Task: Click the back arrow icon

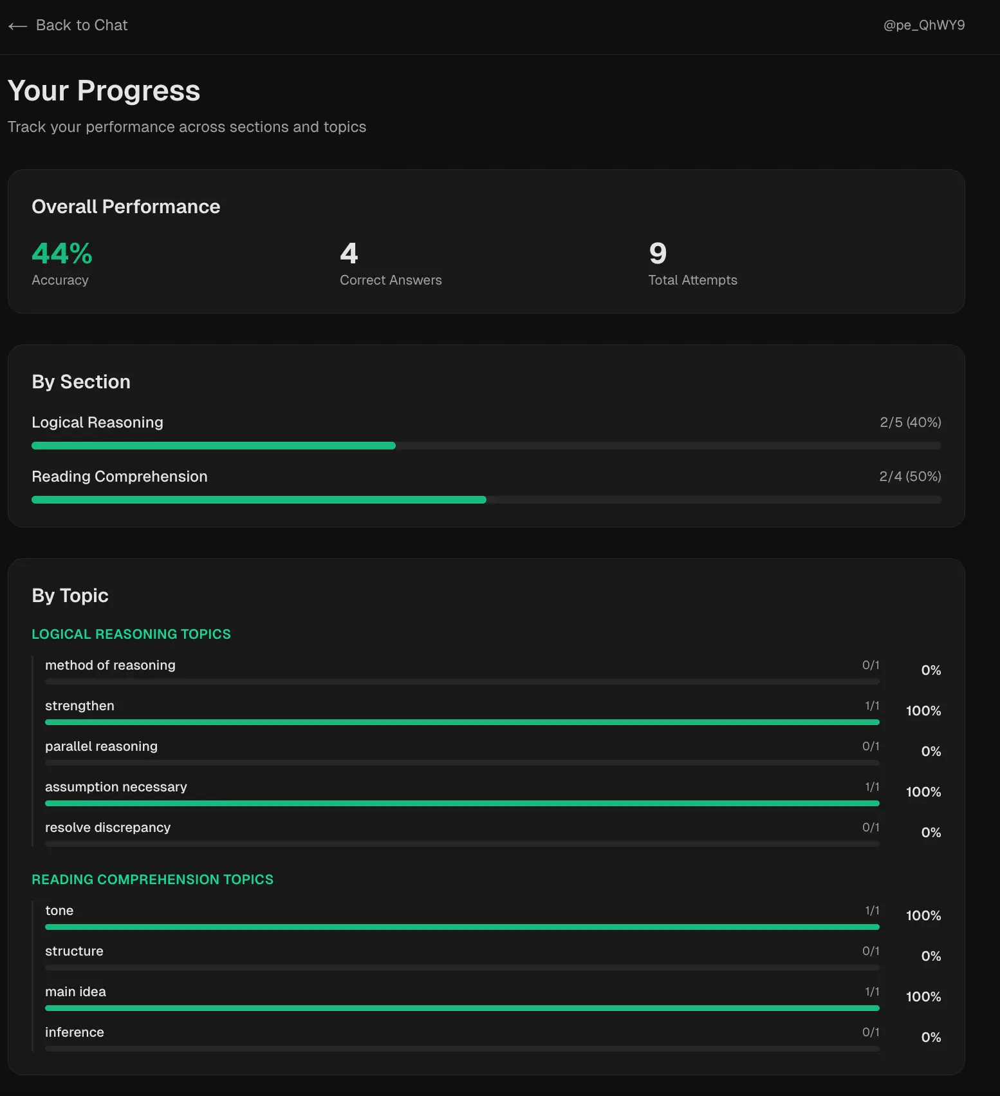Action: pyautogui.click(x=17, y=26)
